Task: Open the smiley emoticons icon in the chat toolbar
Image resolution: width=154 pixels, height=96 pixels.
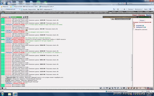Action: pyautogui.click(x=121, y=88)
